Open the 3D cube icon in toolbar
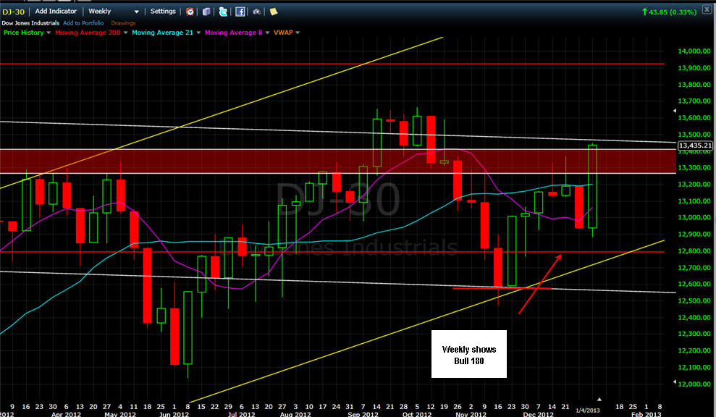716x417 pixels. 206,12
